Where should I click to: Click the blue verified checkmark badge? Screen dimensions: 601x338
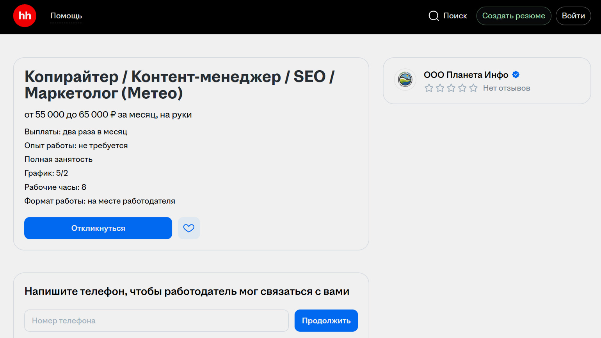point(516,75)
